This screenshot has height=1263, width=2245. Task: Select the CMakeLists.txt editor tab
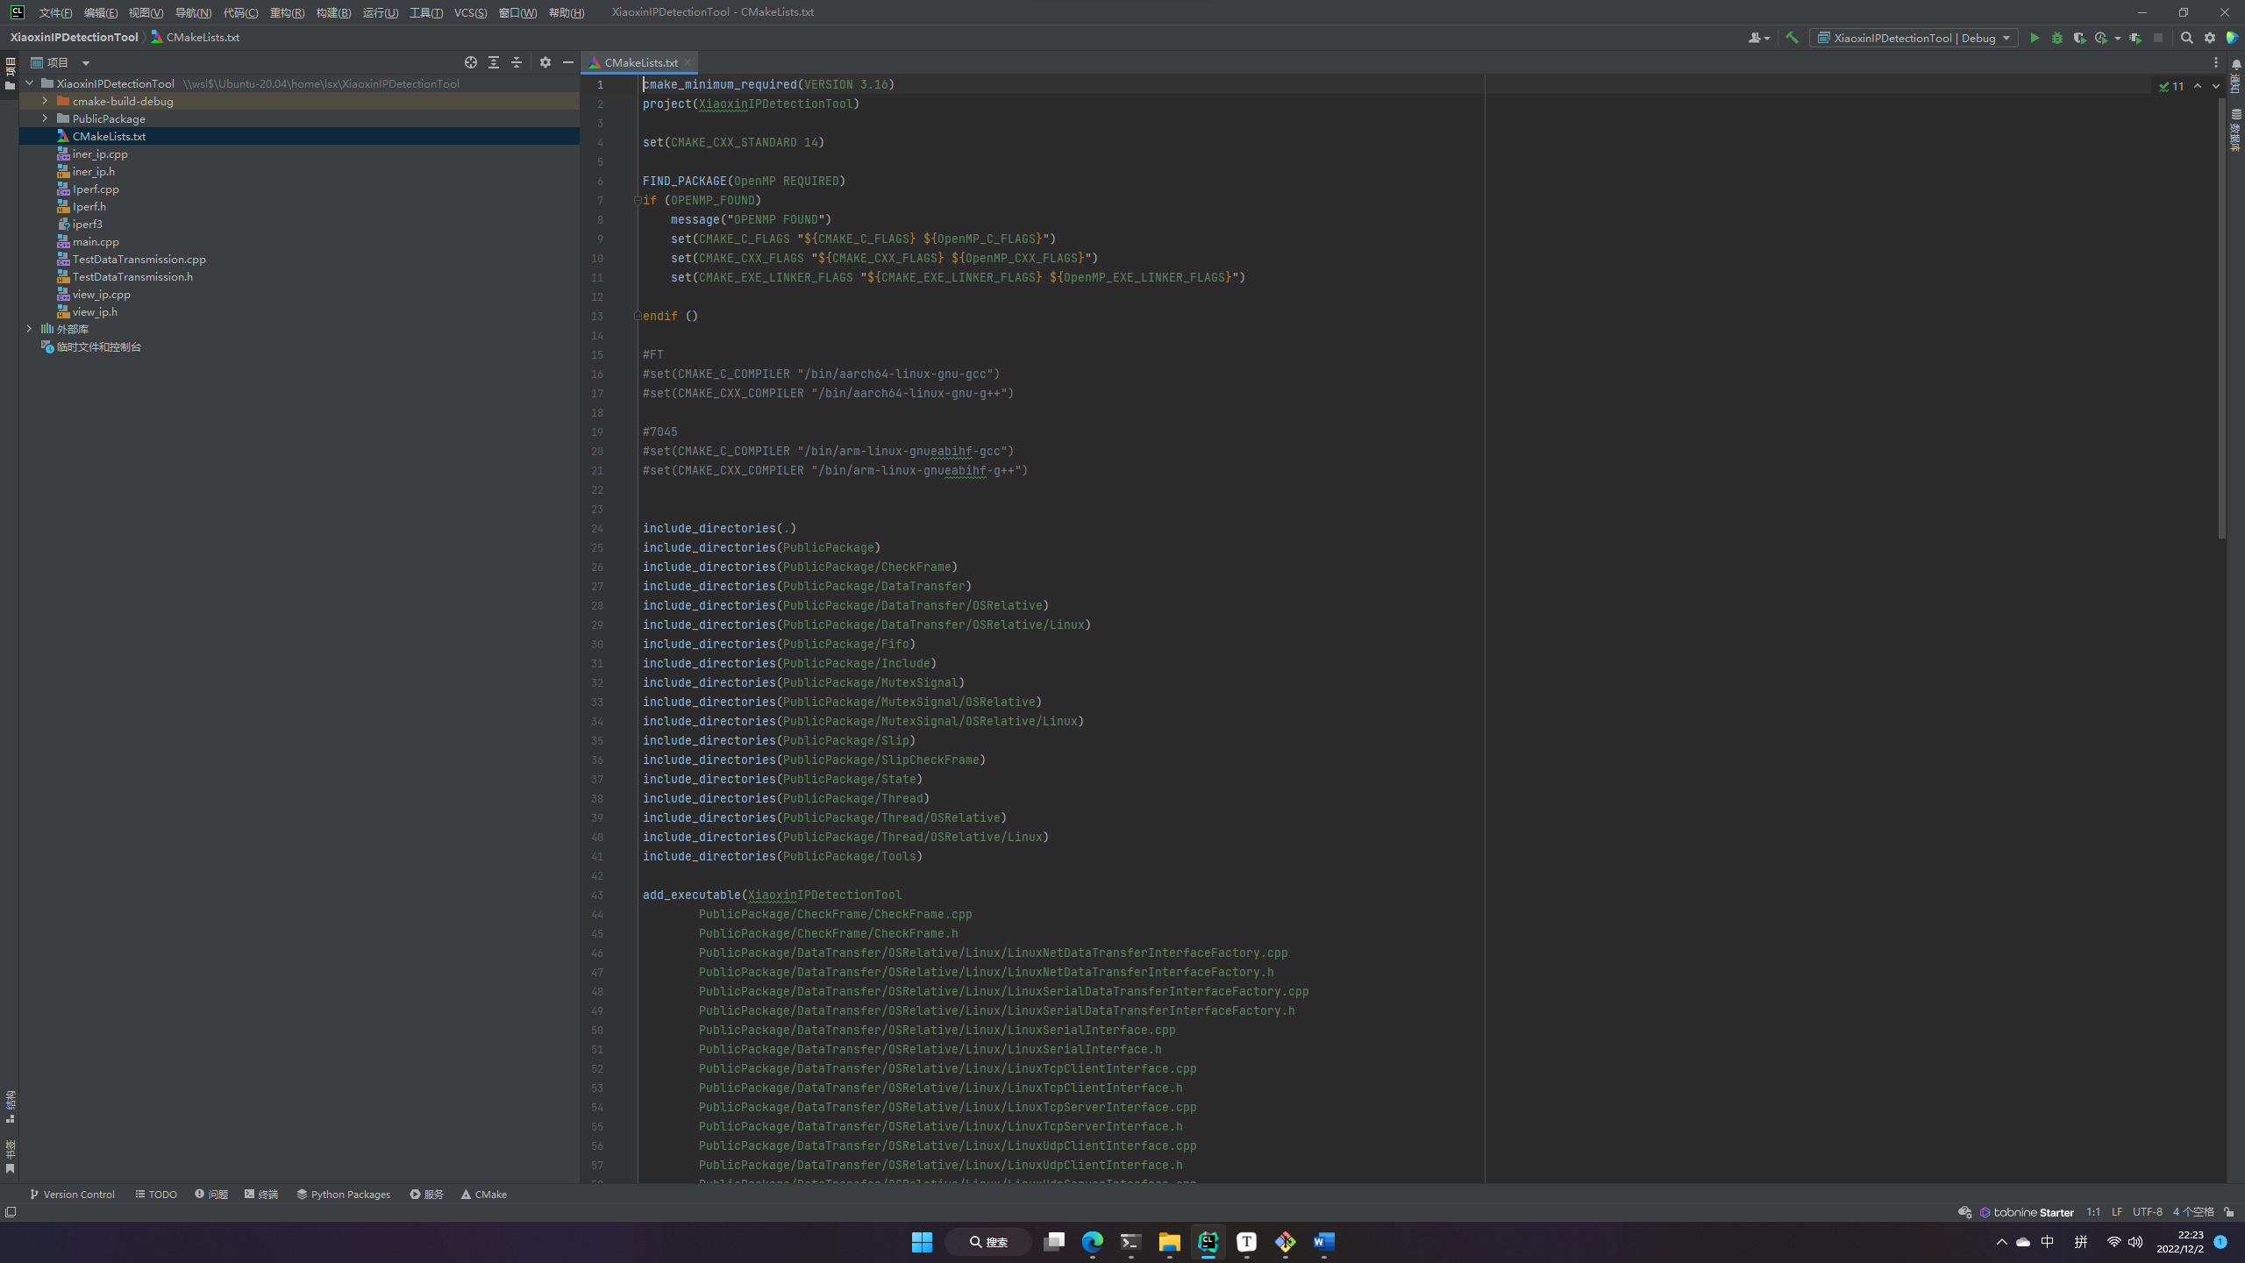640,62
